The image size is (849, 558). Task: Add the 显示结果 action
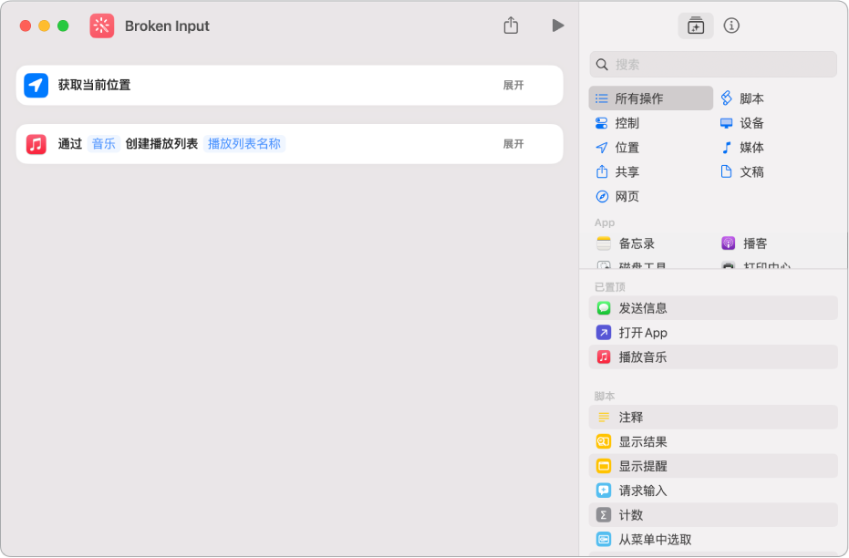point(713,441)
